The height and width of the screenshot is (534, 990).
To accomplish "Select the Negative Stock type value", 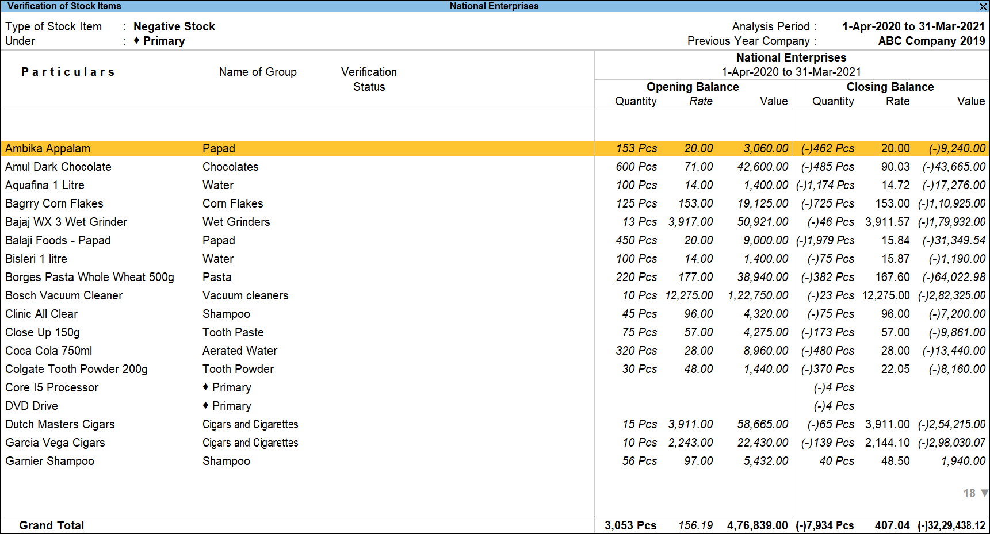I will [x=174, y=26].
